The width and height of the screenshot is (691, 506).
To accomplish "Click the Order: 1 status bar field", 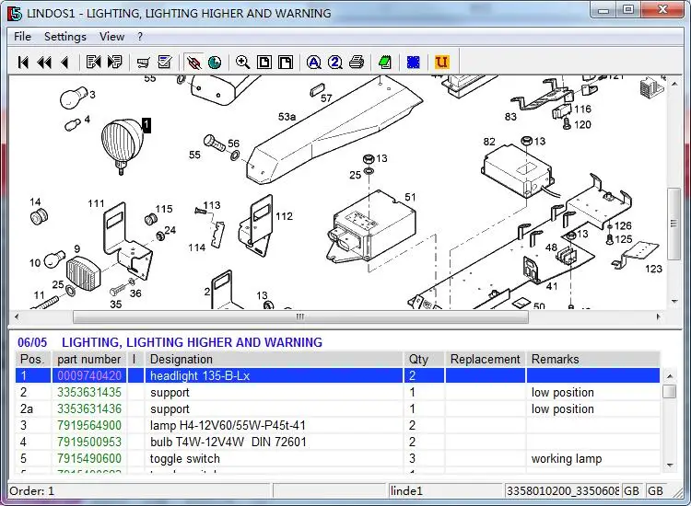I will point(139,490).
